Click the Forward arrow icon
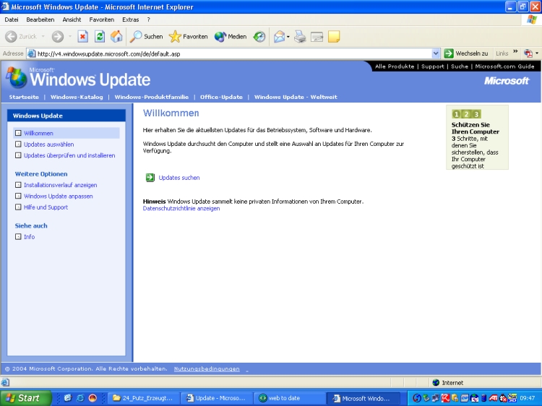 (x=58, y=37)
